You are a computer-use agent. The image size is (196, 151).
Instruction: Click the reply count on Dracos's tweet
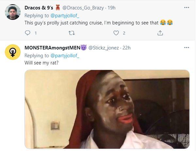click(35, 33)
